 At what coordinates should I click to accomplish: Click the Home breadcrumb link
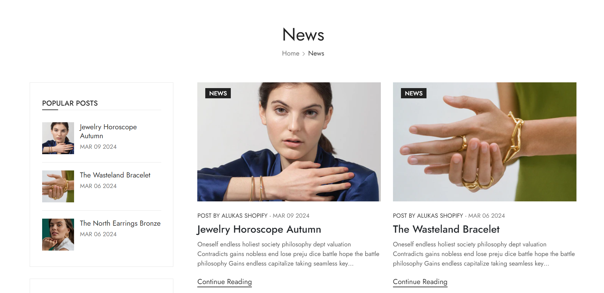tap(291, 53)
